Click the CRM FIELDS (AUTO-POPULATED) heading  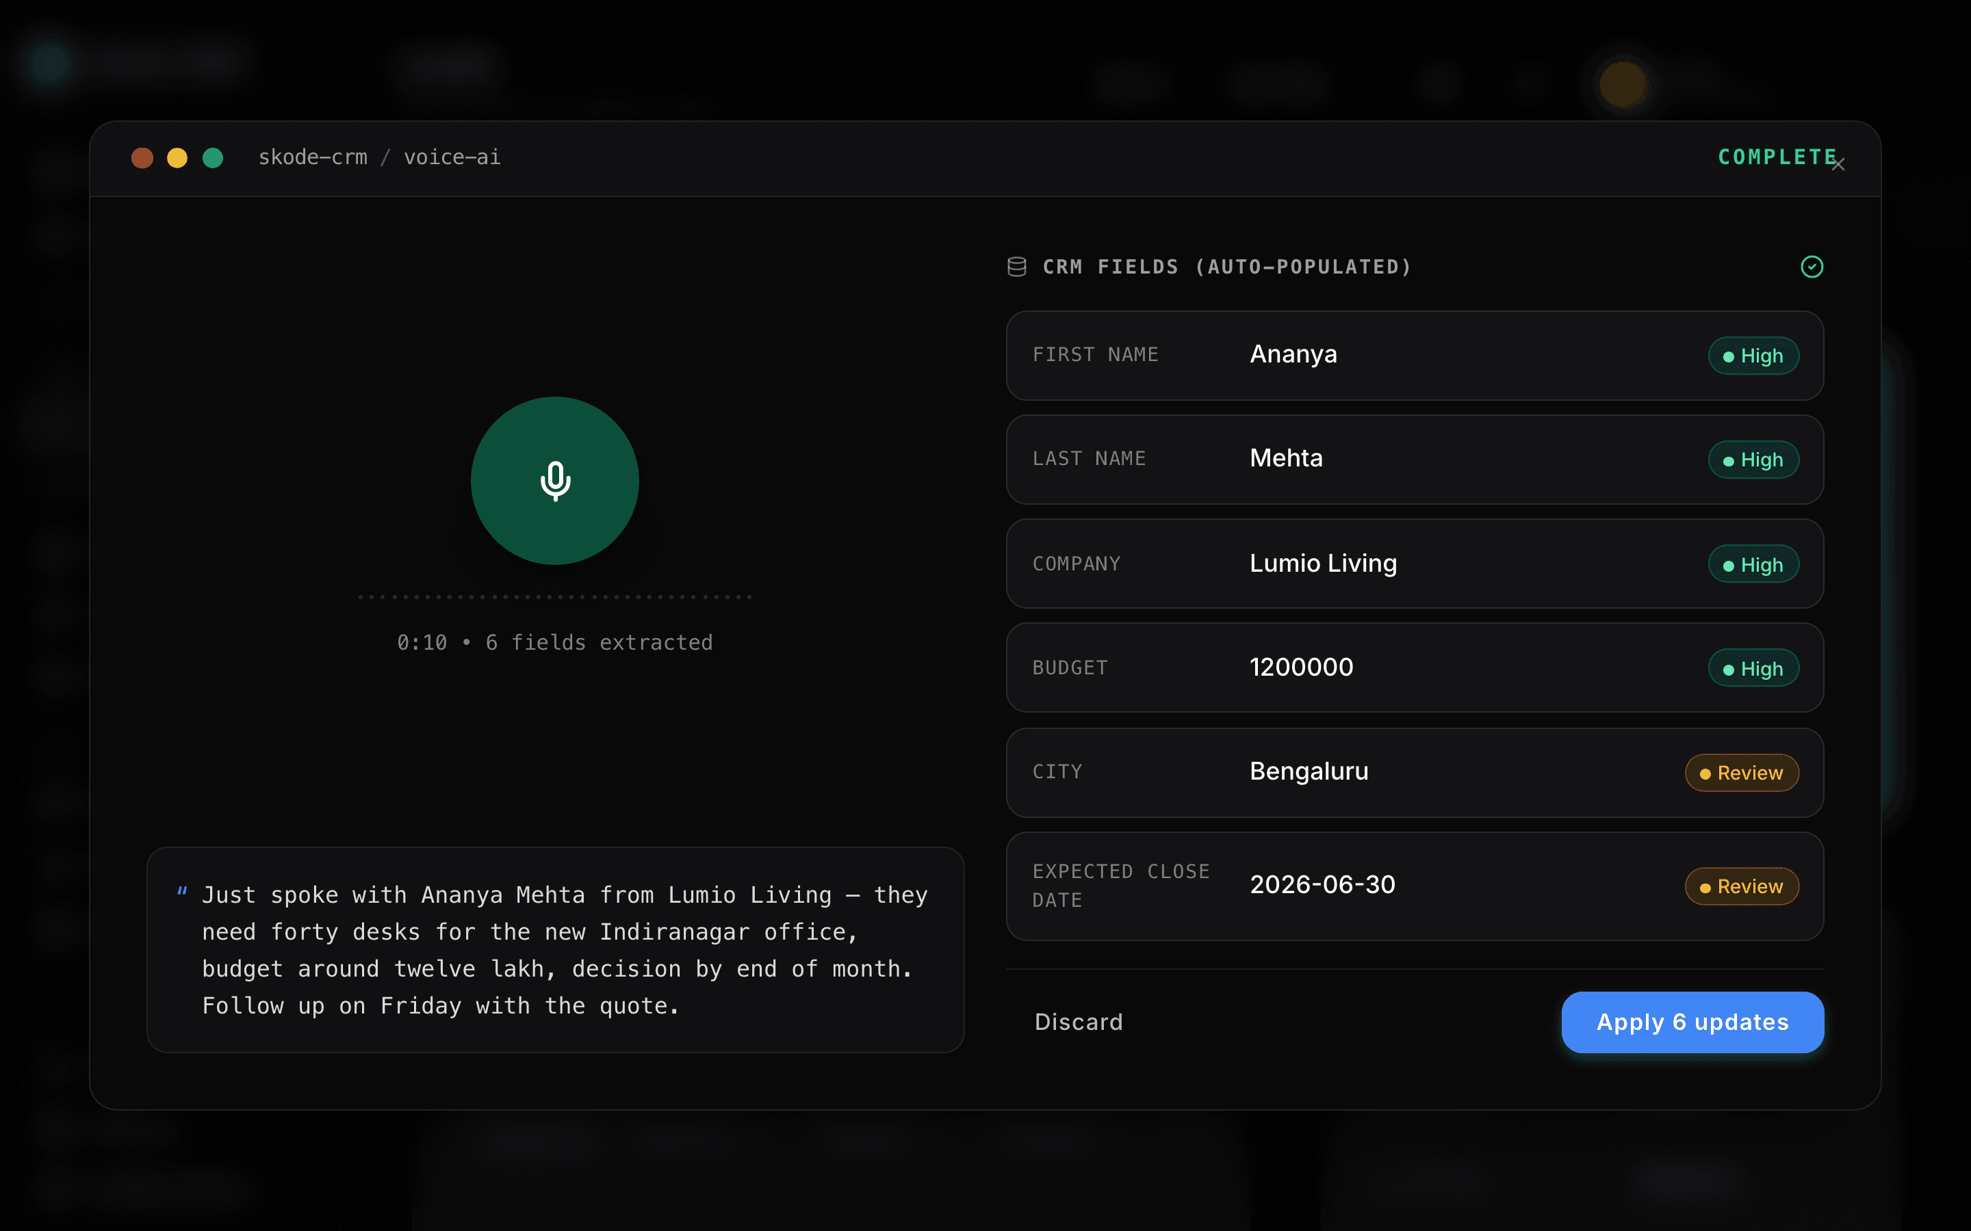coord(1226,267)
